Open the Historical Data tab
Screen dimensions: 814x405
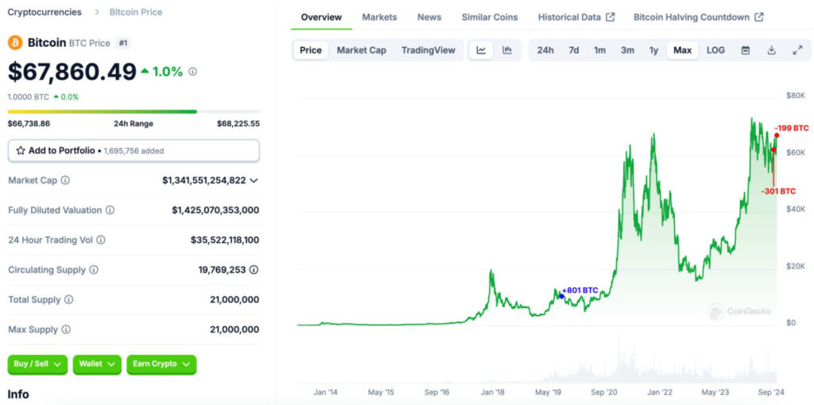point(576,17)
